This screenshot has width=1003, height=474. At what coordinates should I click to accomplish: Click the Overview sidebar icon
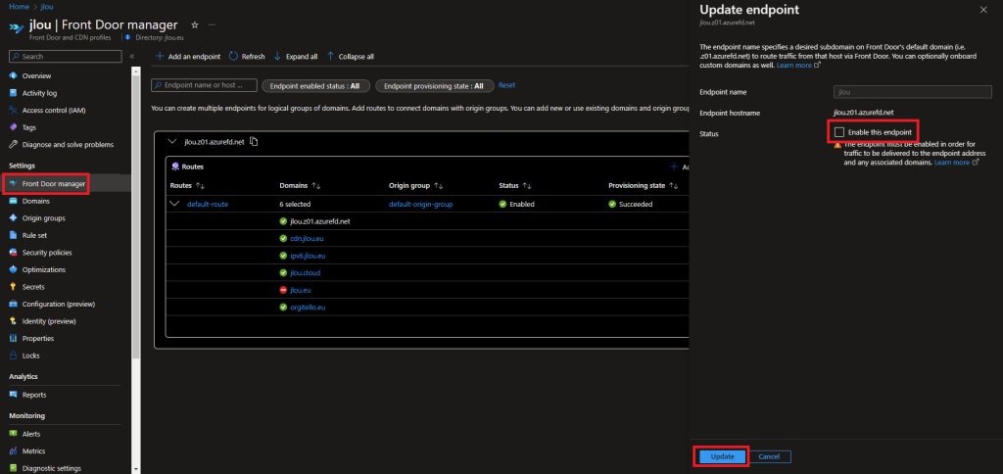coord(14,75)
